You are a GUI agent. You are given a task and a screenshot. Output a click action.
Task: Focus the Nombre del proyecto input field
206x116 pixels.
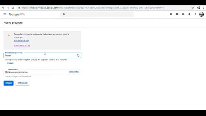coord(42,55)
